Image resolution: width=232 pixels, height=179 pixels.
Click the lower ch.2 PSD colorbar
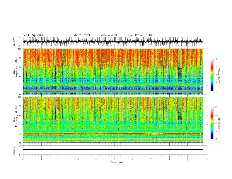(x=212, y=123)
